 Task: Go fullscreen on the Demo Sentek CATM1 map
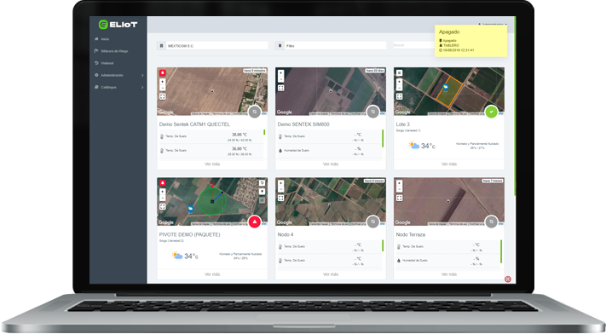(163, 96)
